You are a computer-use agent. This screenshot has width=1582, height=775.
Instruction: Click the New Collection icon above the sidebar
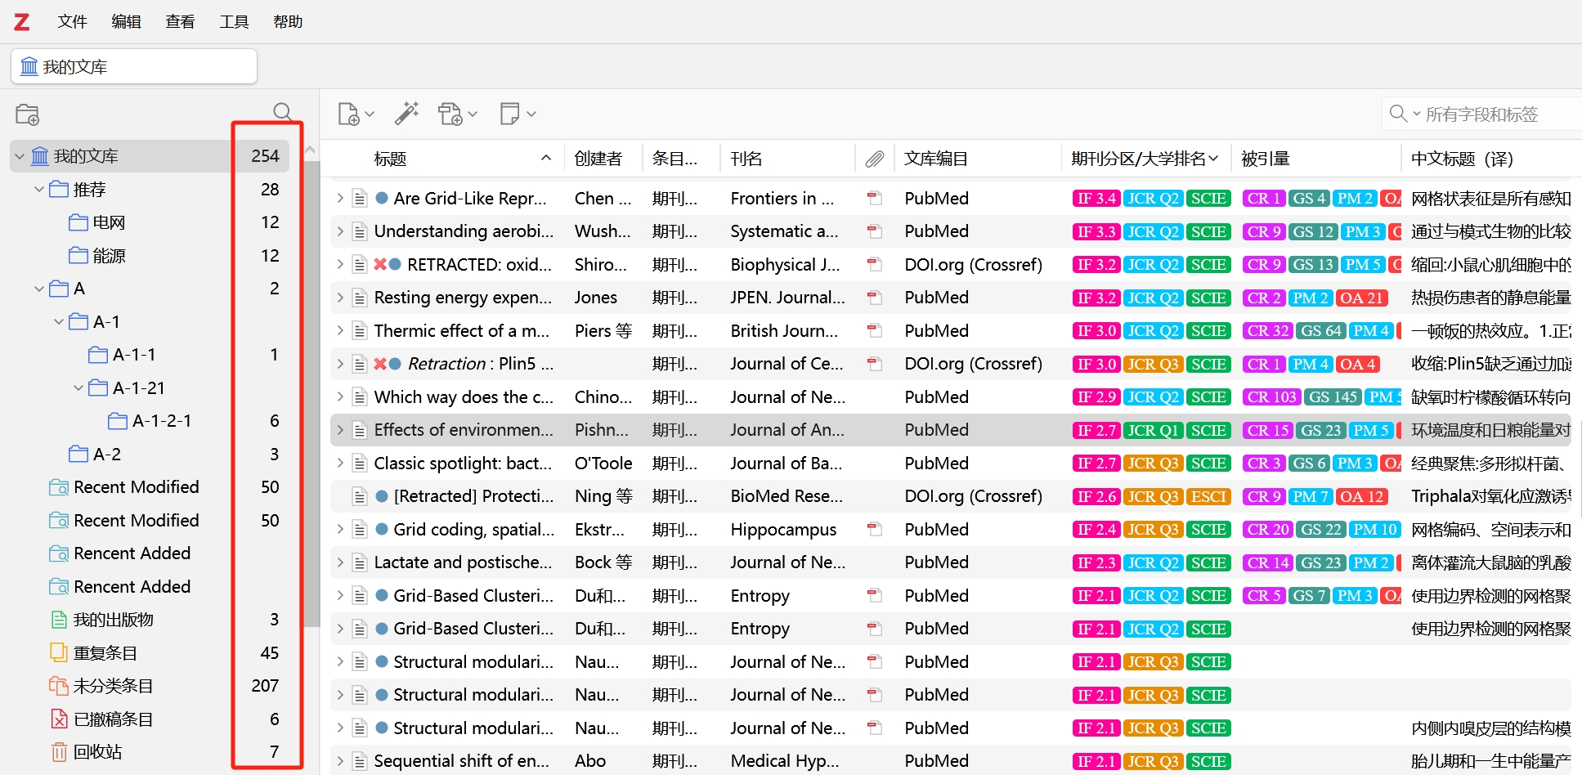click(27, 114)
